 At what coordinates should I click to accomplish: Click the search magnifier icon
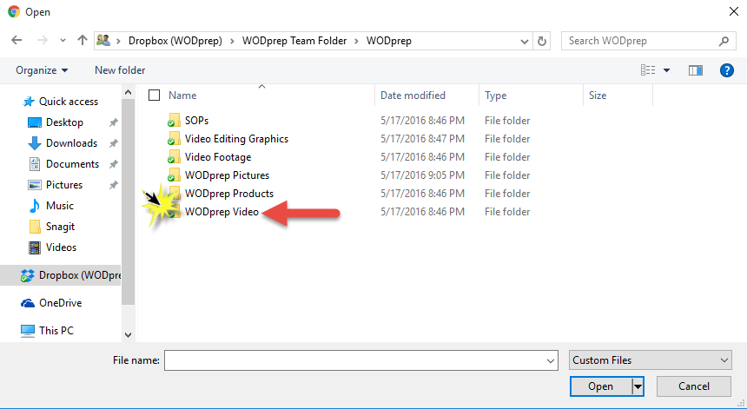(x=724, y=42)
